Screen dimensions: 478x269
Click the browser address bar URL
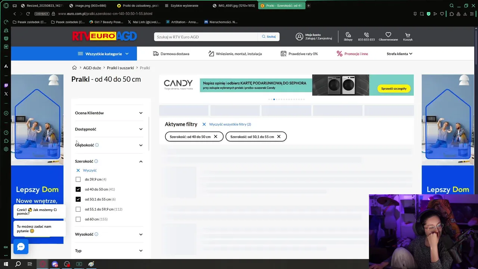point(105,14)
